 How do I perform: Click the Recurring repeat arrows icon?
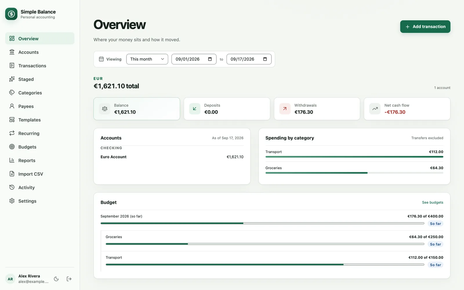coord(12,133)
